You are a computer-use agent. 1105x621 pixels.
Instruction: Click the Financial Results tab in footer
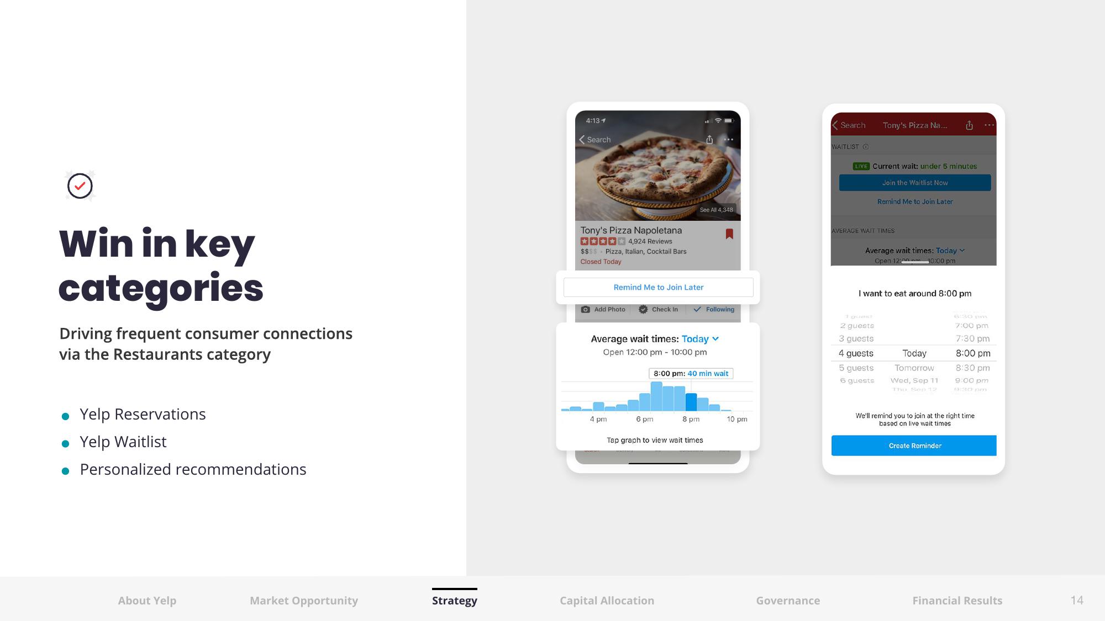tap(961, 600)
